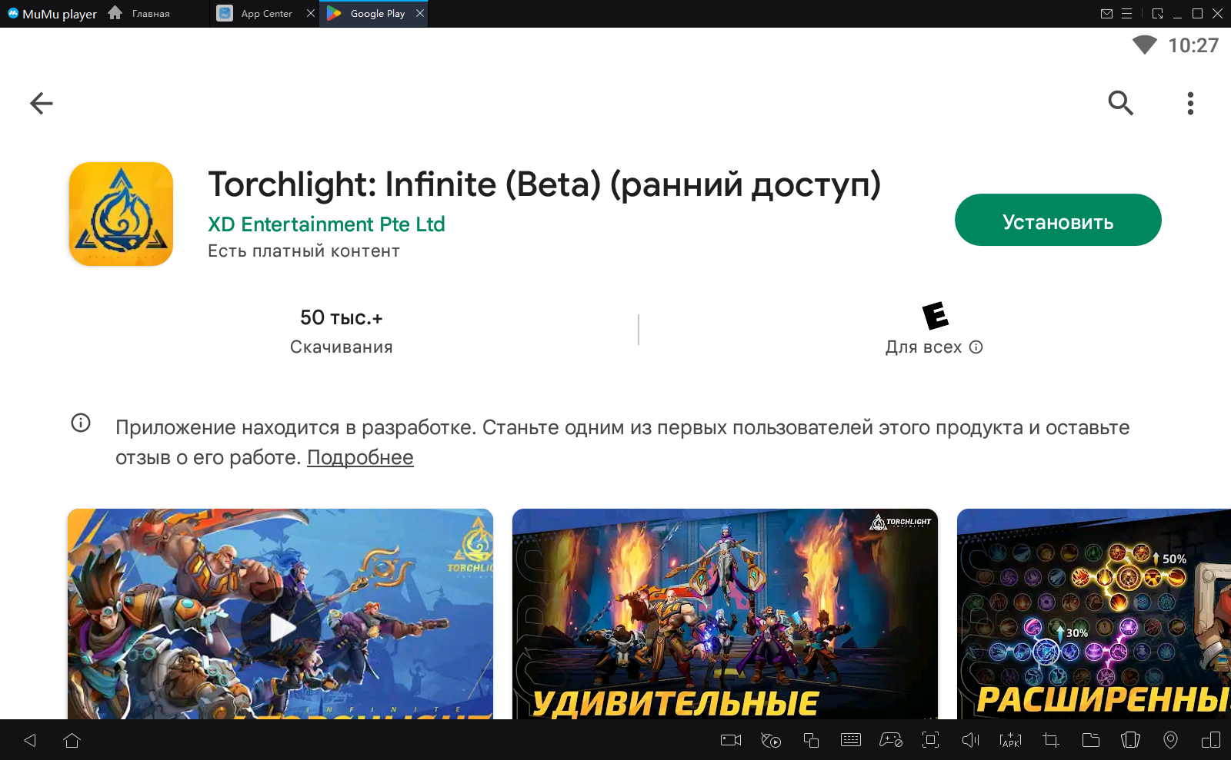This screenshot has height=760, width=1231.
Task: Open MuMu player hamburger menu
Action: point(1126,14)
